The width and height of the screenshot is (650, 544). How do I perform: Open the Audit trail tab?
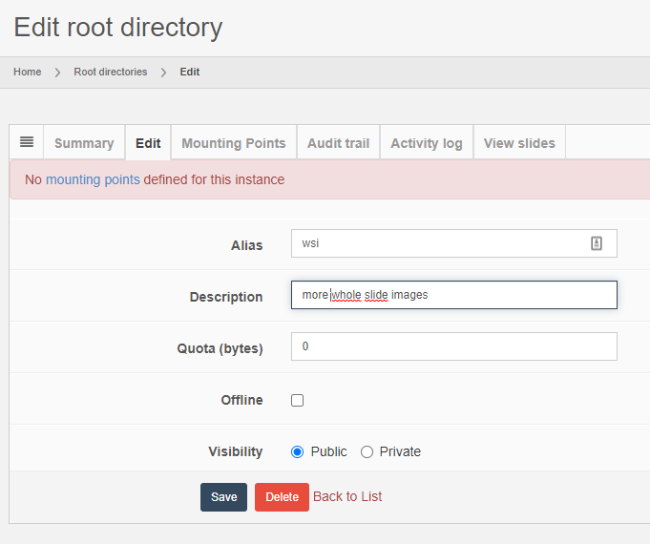click(338, 143)
